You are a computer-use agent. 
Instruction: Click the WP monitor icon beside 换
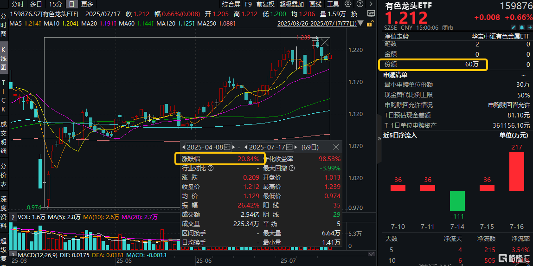click(x=371, y=14)
